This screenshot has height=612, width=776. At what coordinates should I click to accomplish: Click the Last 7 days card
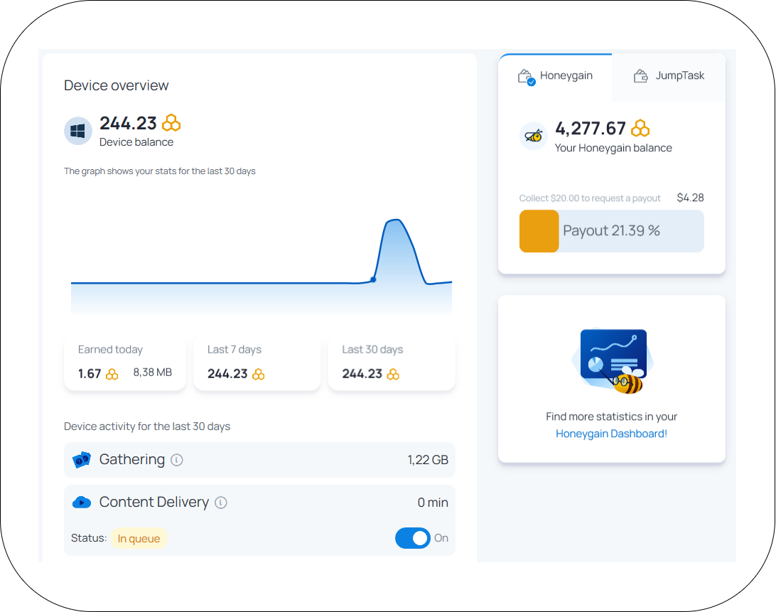253,363
